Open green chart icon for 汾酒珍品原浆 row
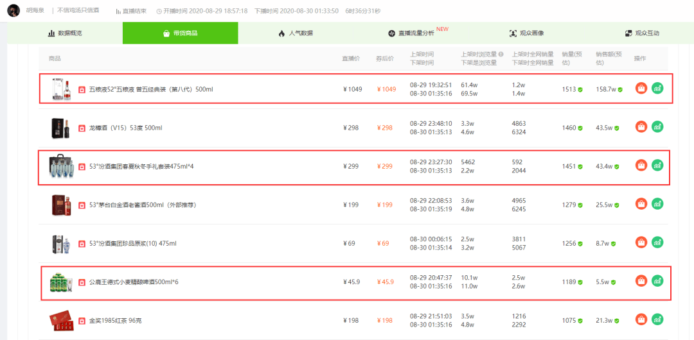694x340 pixels. [658, 242]
